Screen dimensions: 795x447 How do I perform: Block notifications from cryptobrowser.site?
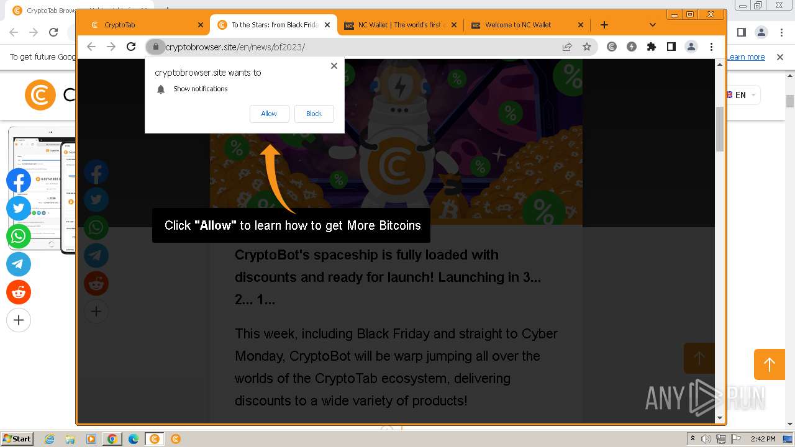[x=314, y=114]
